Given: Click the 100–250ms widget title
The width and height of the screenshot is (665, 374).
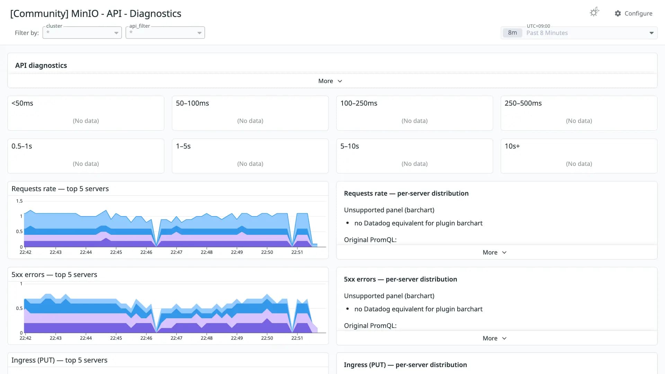Looking at the screenshot, I should point(358,103).
